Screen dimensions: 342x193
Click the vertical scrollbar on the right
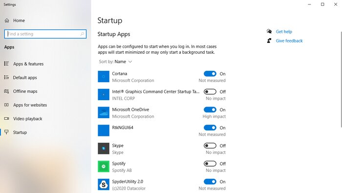[x=341, y=79]
